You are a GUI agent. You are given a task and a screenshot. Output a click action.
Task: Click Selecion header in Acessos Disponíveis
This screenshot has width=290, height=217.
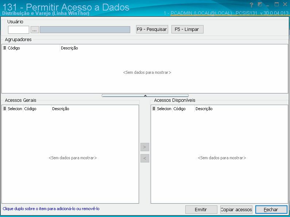point(164,109)
